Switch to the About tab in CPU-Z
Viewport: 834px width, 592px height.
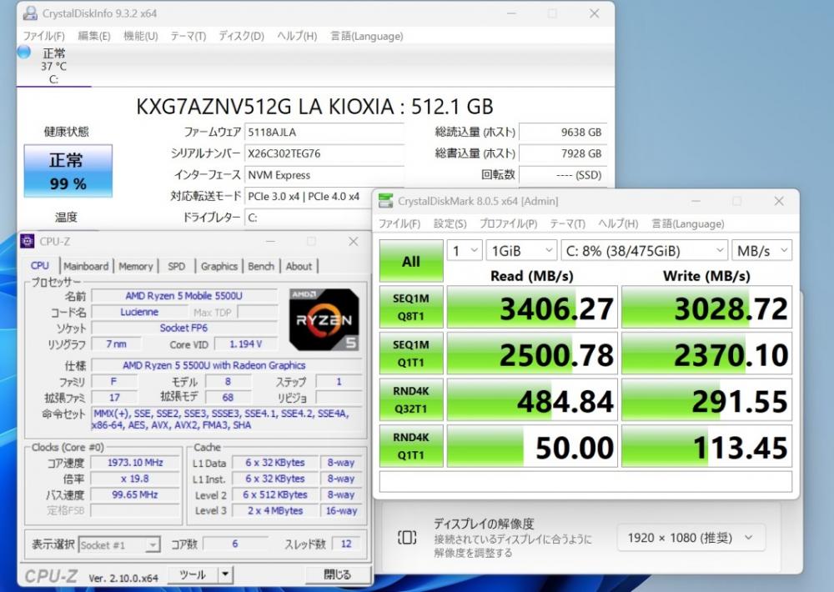point(299,266)
